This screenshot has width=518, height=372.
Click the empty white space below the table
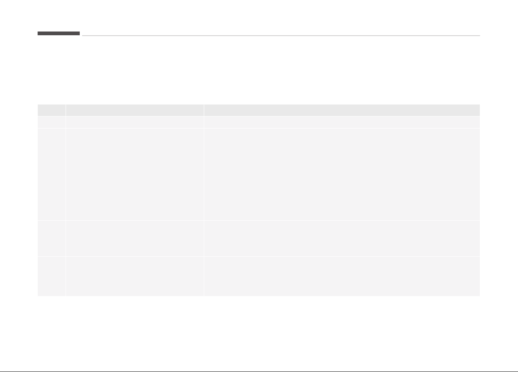coord(259,333)
